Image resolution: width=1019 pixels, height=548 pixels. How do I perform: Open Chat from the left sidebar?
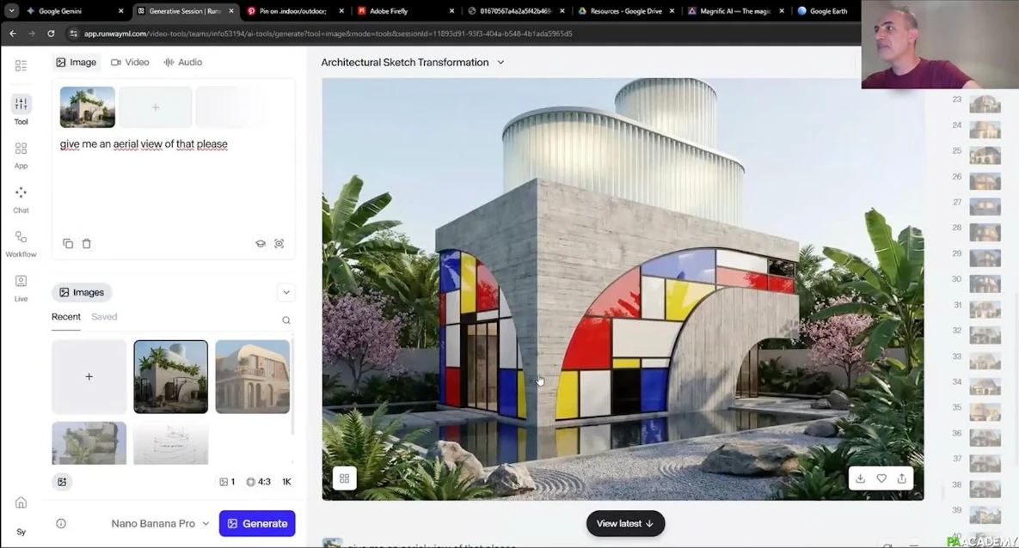[x=21, y=198]
